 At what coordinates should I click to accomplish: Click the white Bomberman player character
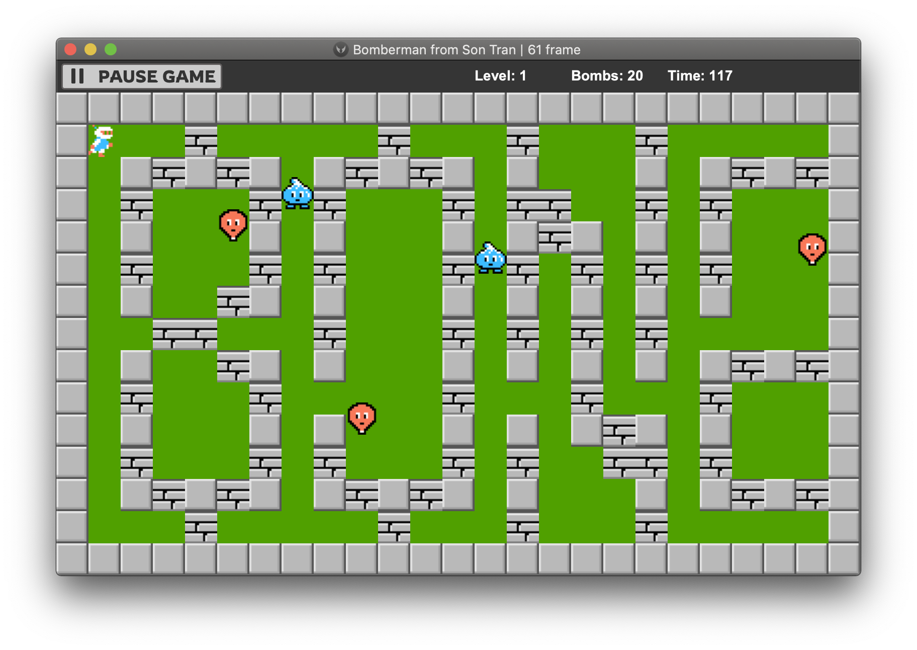click(102, 141)
